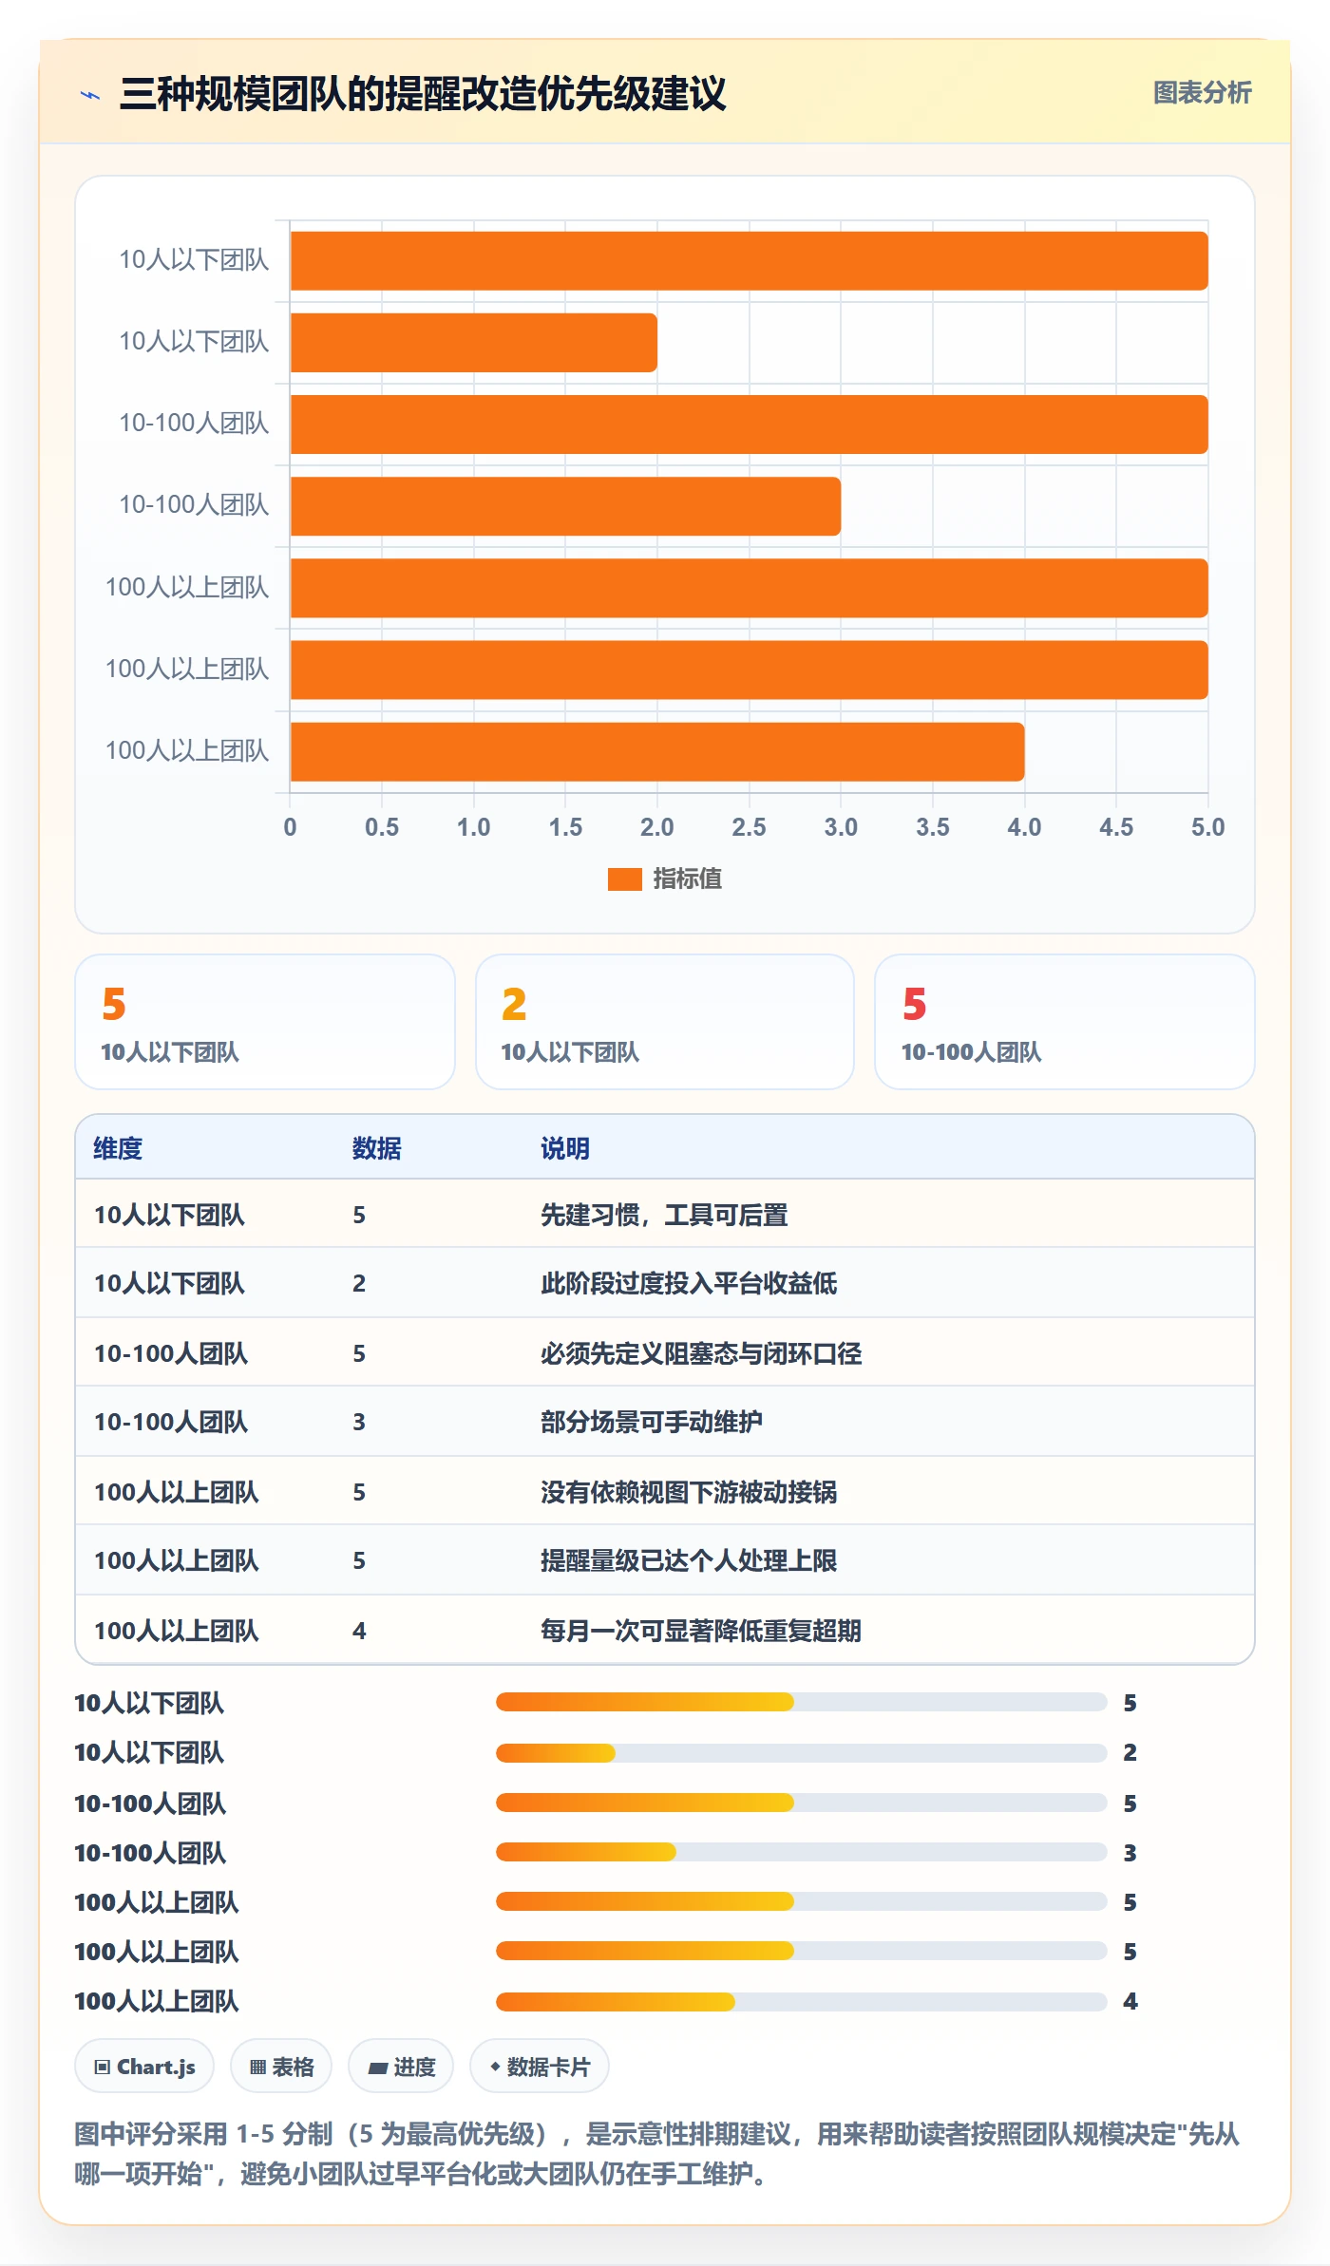Select the summary card showing 2 for 10人以下团队
This screenshot has height=2266, width=1330.
(x=665, y=1022)
